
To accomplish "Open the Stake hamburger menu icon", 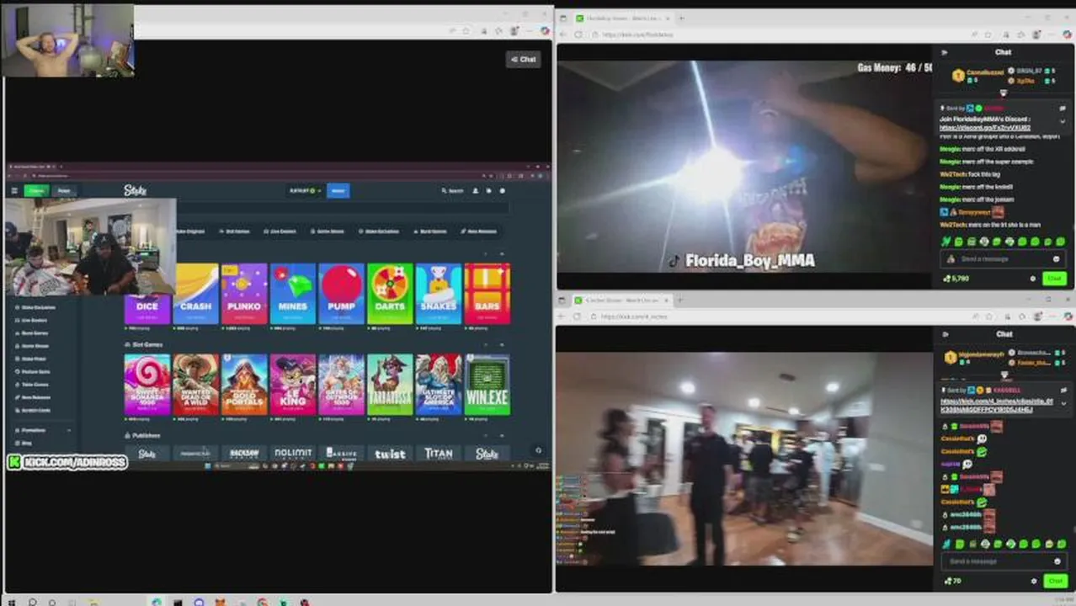I will point(13,191).
